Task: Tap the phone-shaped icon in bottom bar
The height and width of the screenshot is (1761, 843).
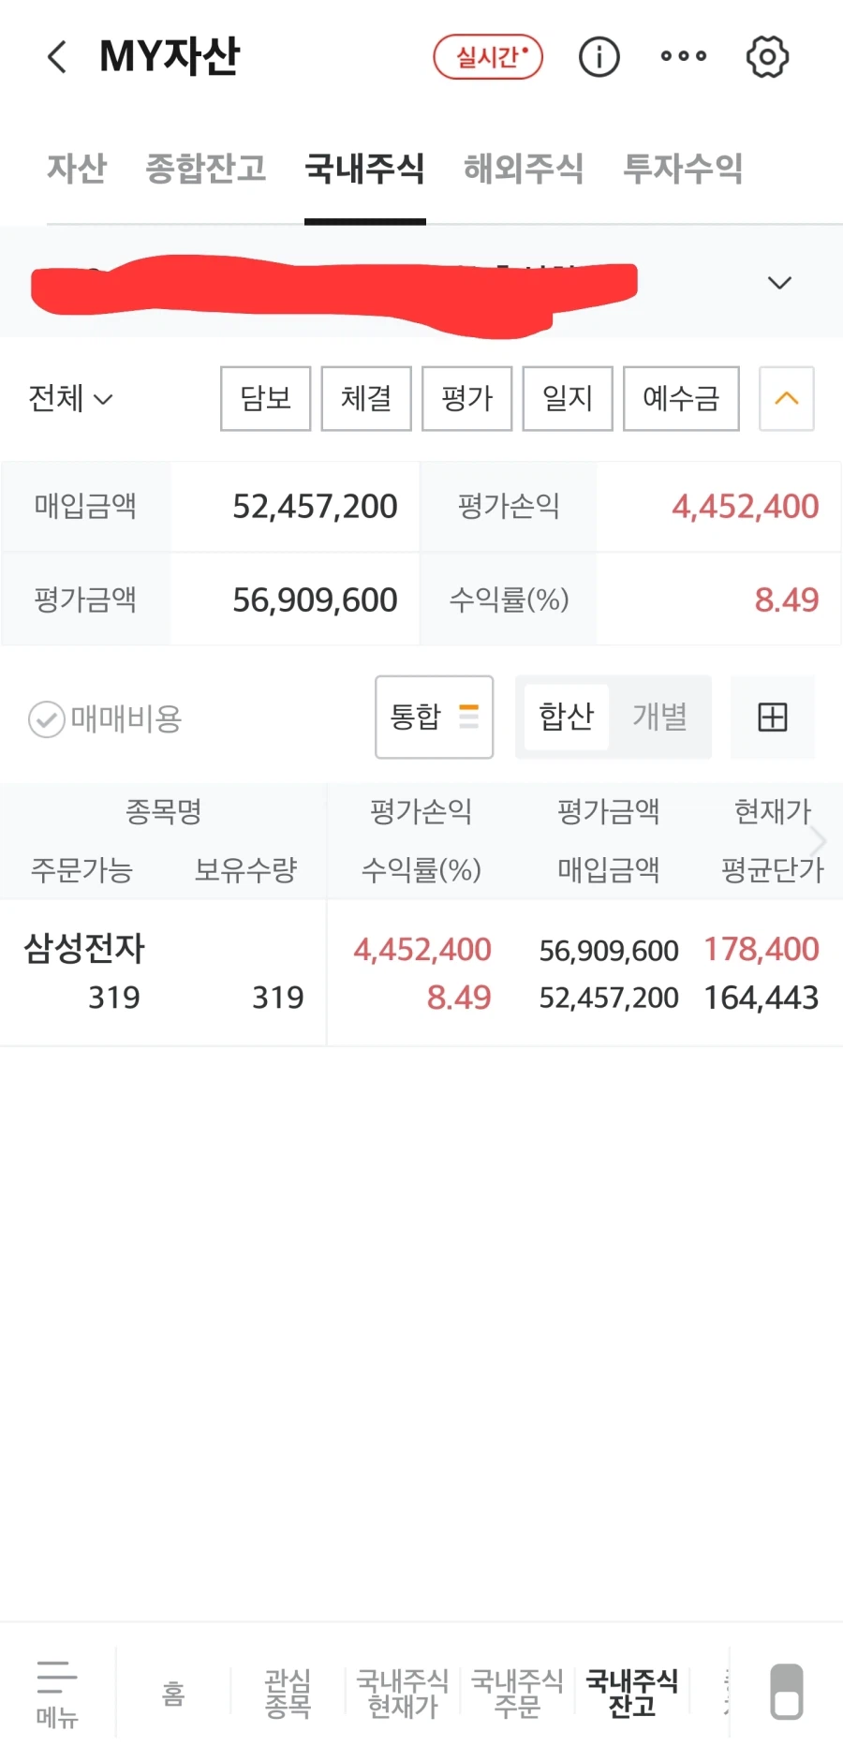Action: (787, 1692)
